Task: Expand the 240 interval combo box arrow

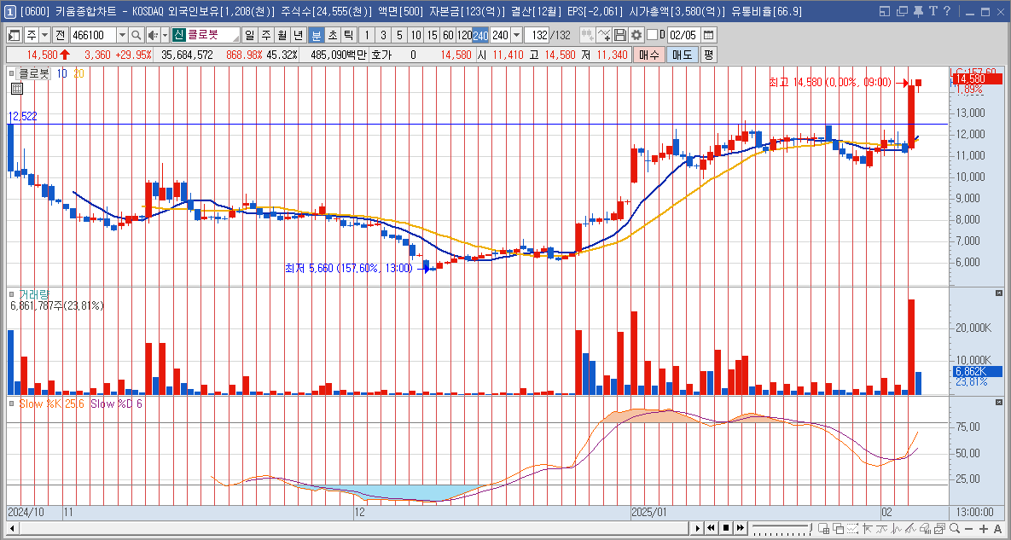Action: [516, 36]
